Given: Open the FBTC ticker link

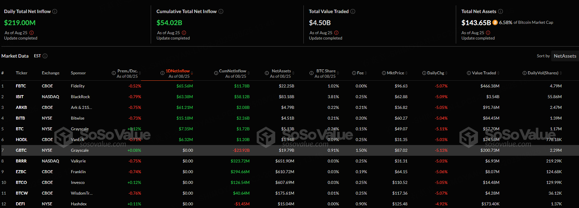Looking at the screenshot, I should (21, 86).
